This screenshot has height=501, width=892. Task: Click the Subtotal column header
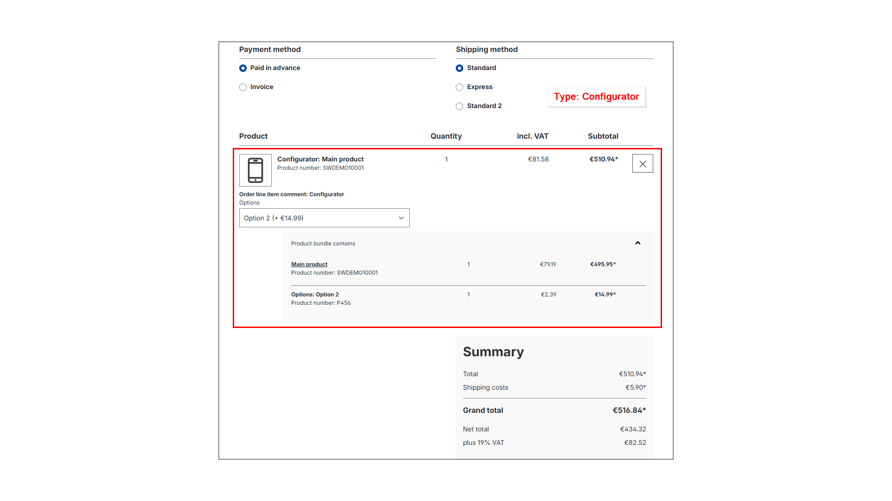coord(603,136)
